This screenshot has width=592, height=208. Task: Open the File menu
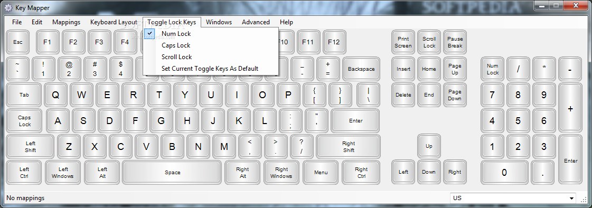coord(17,22)
